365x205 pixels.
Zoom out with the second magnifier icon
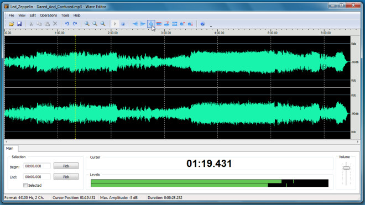pyautogui.click(x=95, y=24)
